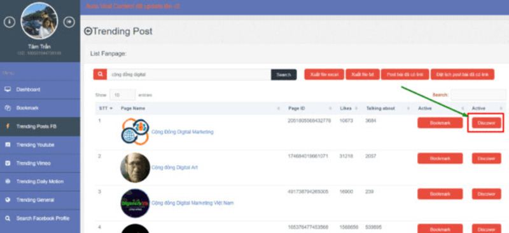Click the talking about value 2057
Screen dimensions: 509x233
coord(371,156)
